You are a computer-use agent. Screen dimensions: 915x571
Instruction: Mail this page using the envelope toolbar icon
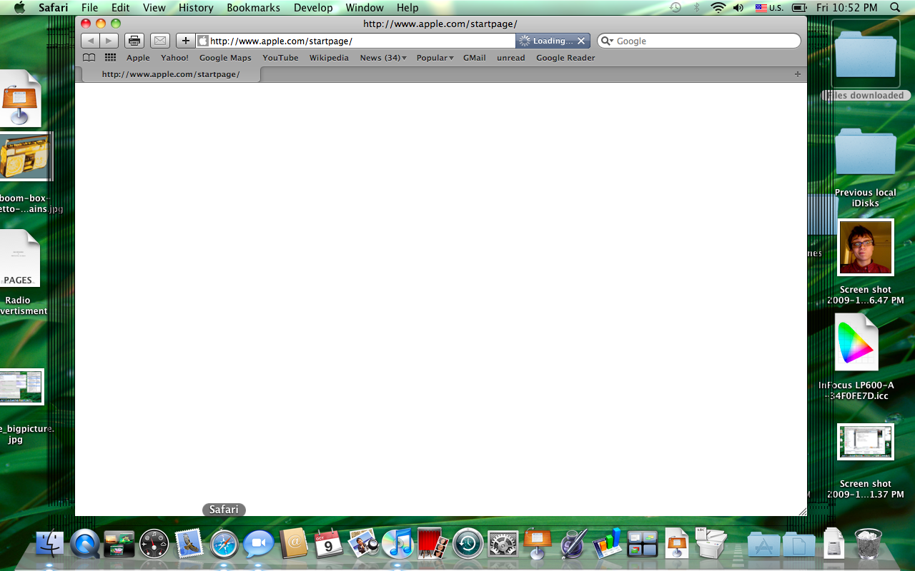coord(160,41)
